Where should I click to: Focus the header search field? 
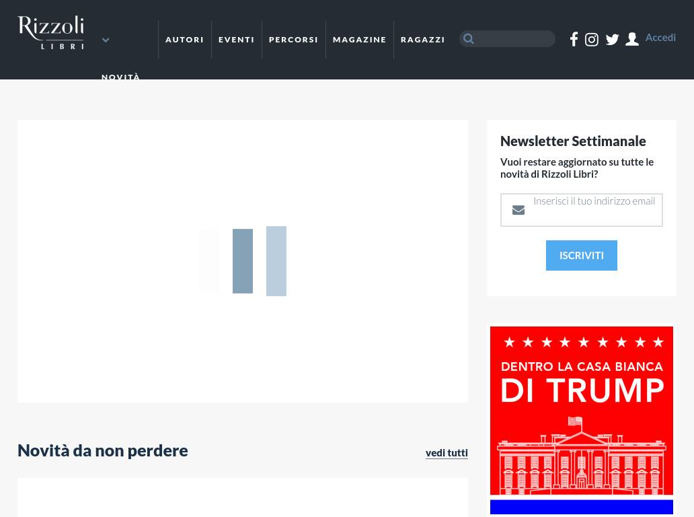click(x=515, y=39)
